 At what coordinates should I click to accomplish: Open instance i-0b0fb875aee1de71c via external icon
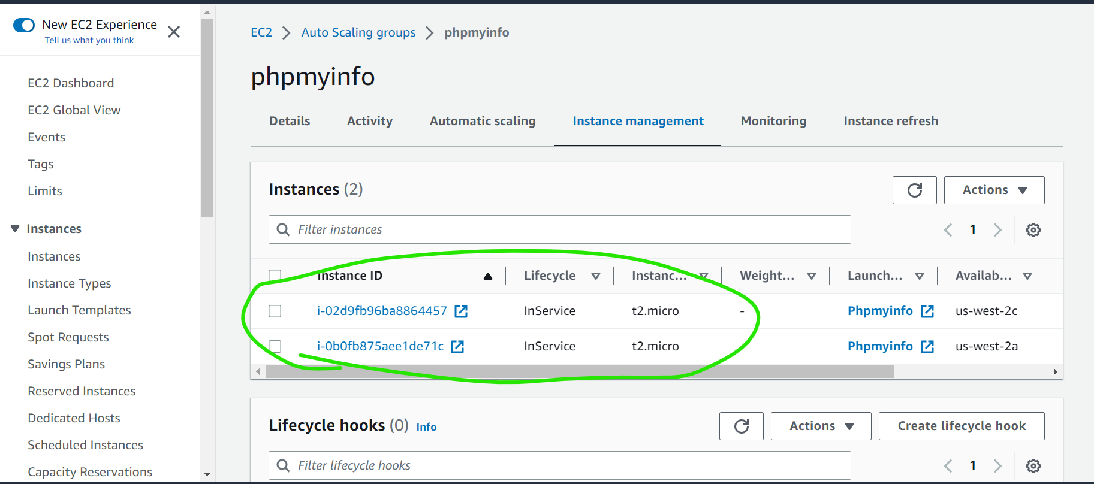pyautogui.click(x=457, y=346)
